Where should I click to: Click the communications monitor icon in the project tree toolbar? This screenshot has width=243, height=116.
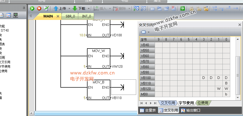[16, 15]
